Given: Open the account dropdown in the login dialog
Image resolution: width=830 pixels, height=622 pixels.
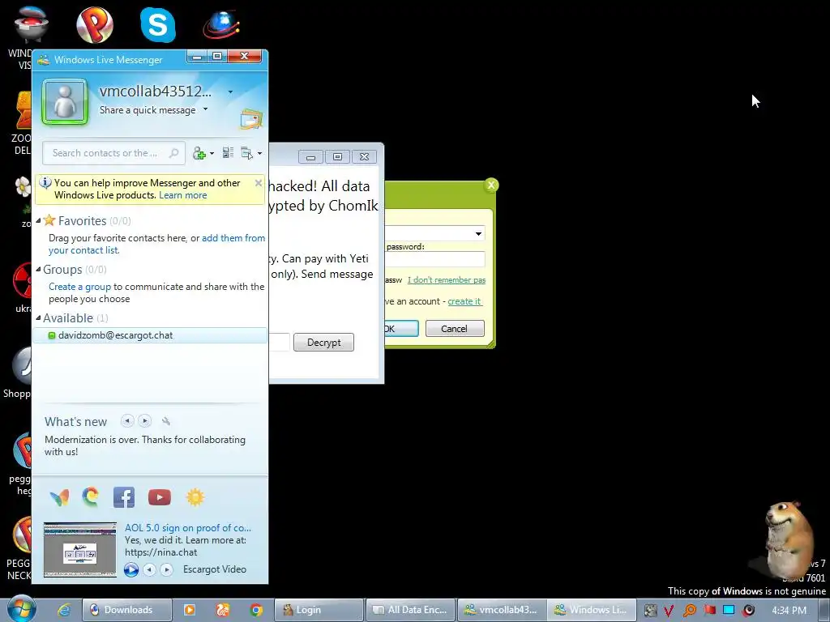Looking at the screenshot, I should tap(478, 233).
